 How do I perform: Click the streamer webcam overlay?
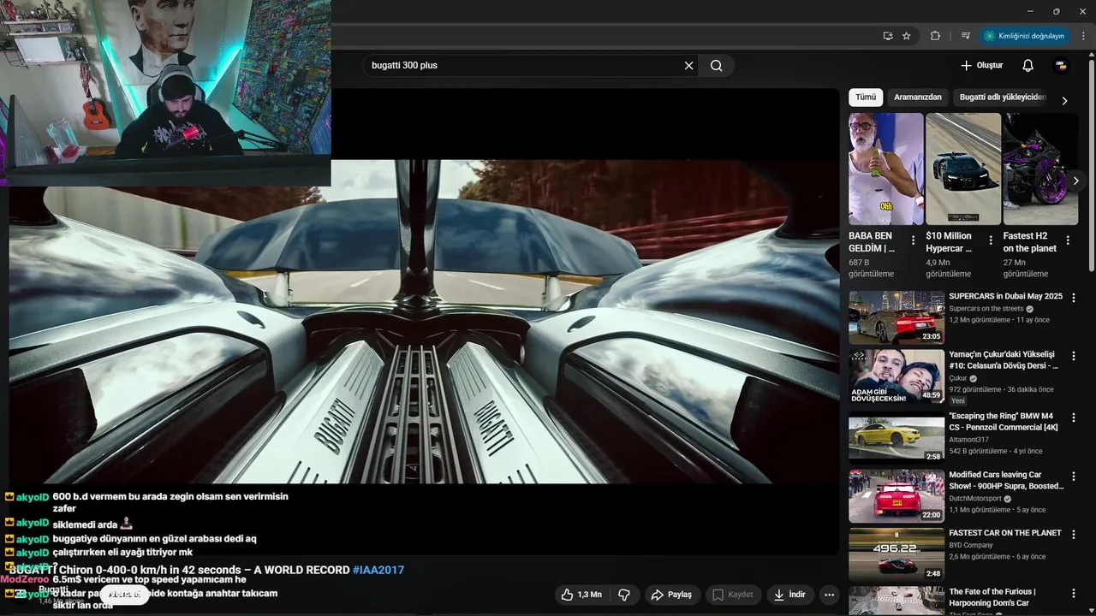[x=165, y=92]
